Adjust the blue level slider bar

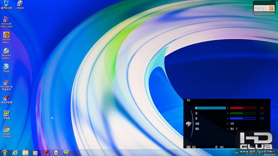[243, 119]
